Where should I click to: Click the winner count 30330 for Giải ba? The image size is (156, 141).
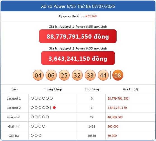click(92, 136)
